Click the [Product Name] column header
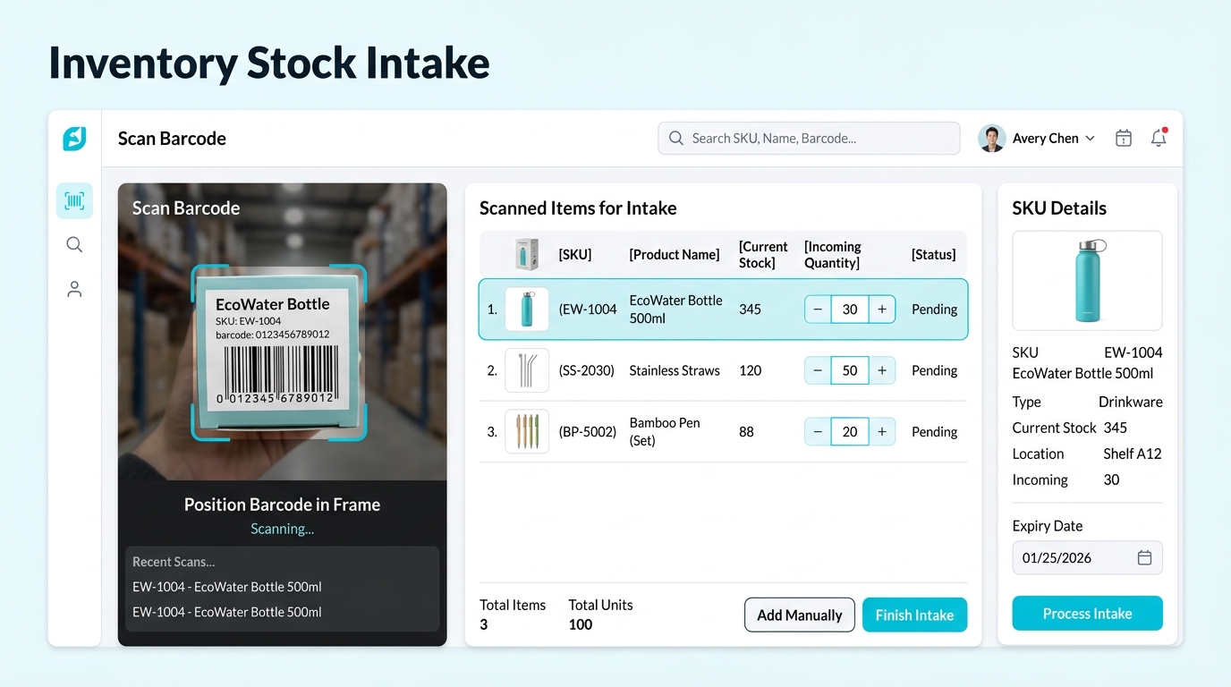 coord(675,255)
